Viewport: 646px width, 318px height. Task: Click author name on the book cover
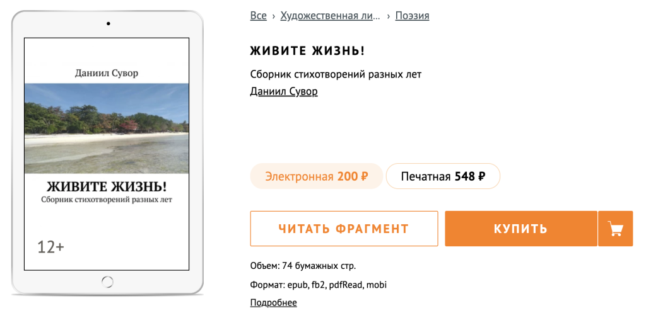(107, 73)
